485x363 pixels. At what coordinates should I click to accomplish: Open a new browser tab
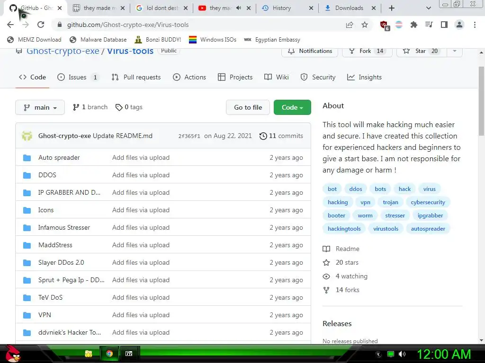[392, 8]
